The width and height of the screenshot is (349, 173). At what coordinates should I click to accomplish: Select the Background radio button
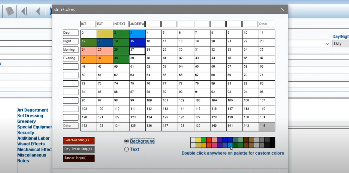pyautogui.click(x=127, y=141)
